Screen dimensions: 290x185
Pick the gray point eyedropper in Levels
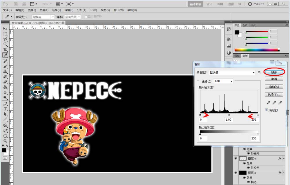point(274,103)
